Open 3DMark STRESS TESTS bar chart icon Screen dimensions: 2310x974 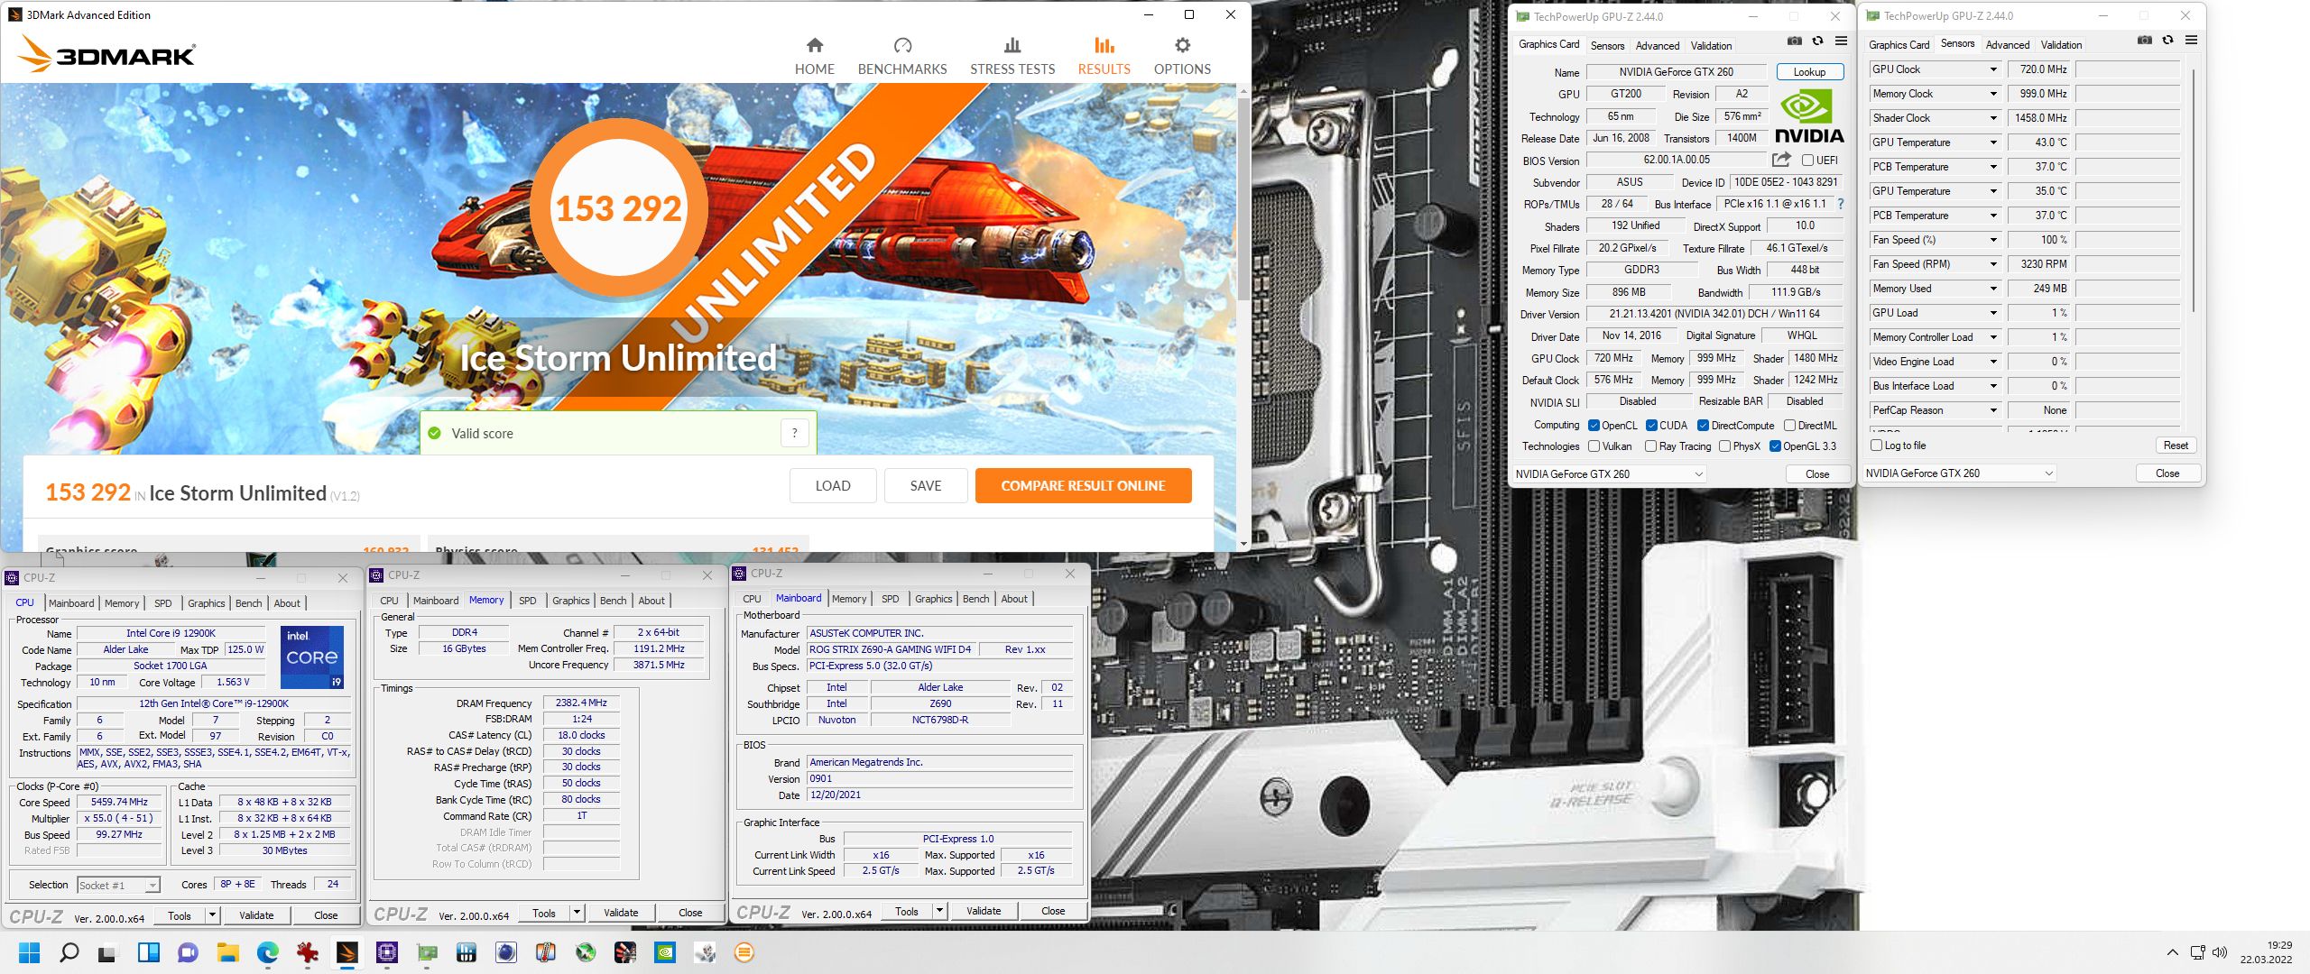pos(1012,45)
